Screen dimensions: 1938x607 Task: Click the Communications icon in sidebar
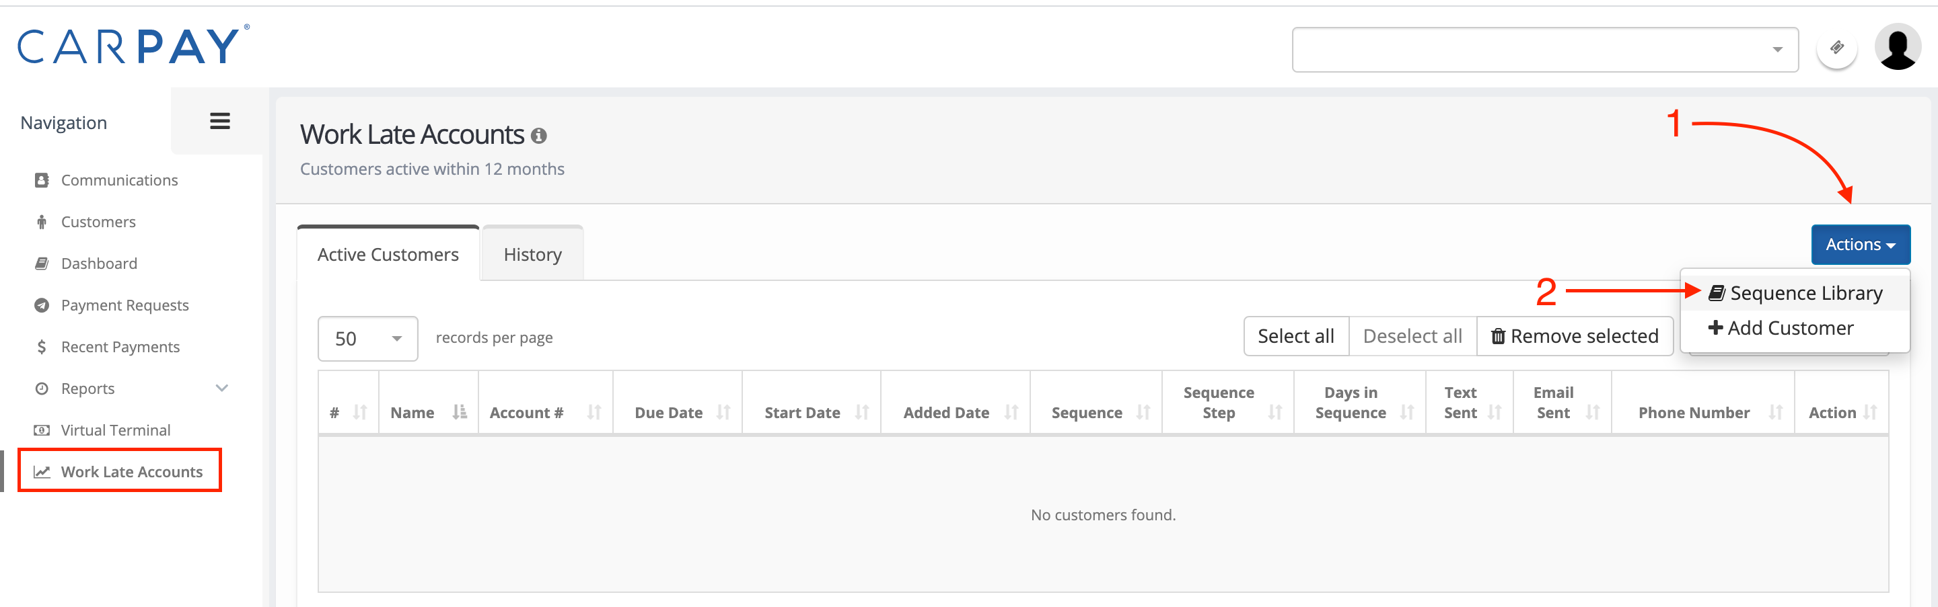[42, 180]
